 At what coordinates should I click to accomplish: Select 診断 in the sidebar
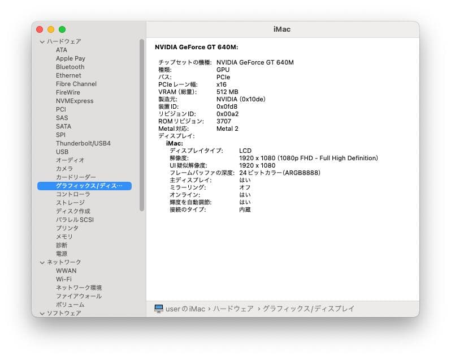point(62,245)
